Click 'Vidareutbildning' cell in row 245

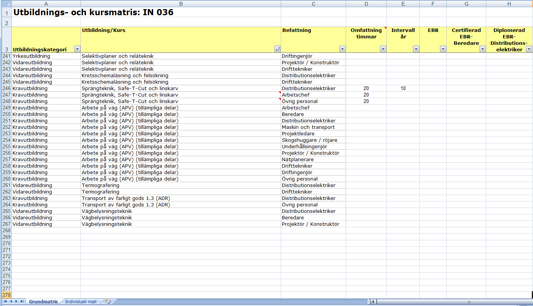tap(46, 82)
